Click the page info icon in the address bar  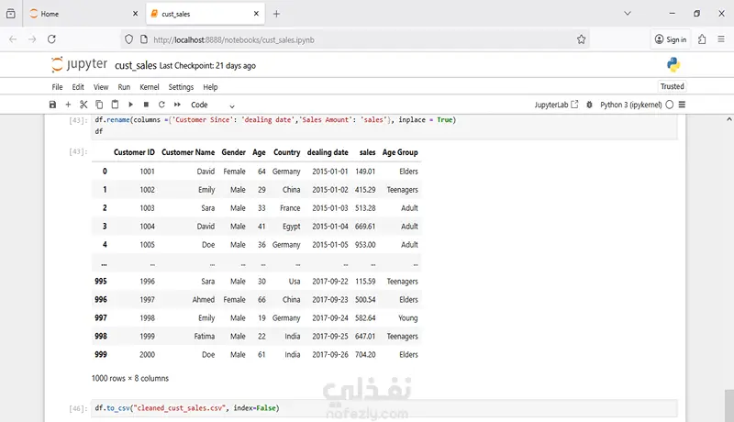144,39
